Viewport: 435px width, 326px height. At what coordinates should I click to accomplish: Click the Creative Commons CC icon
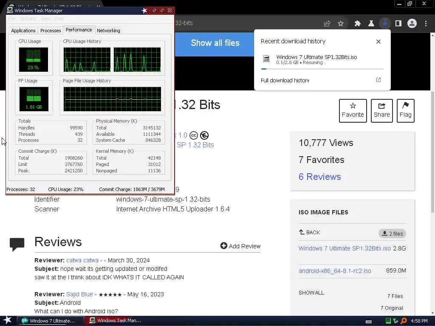(x=194, y=135)
